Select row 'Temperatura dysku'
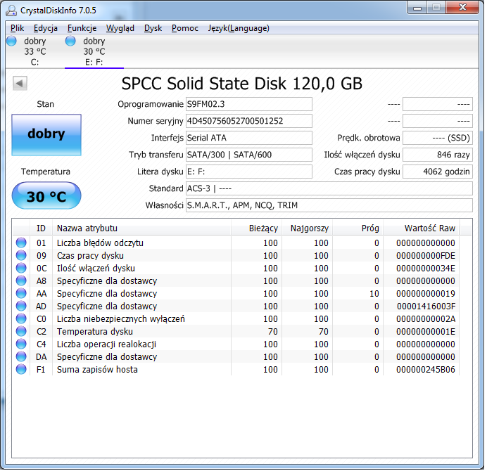The image size is (487, 471). (236, 332)
